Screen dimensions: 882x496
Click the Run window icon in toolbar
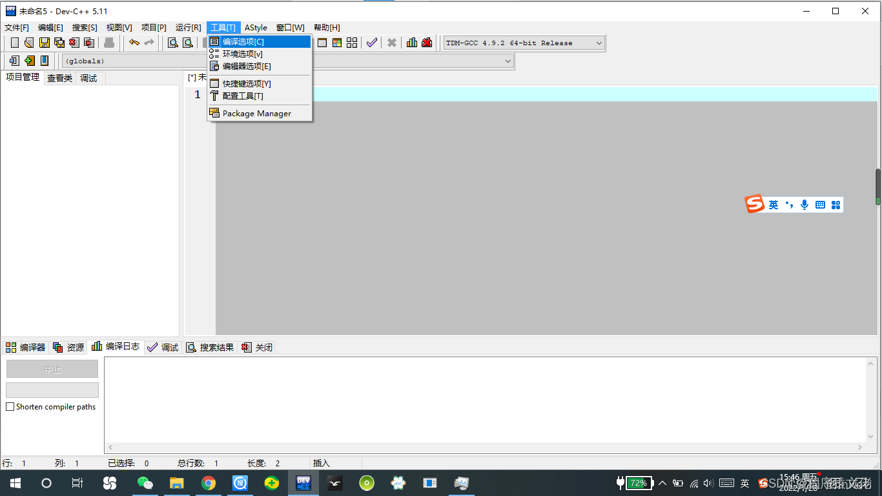click(x=322, y=43)
